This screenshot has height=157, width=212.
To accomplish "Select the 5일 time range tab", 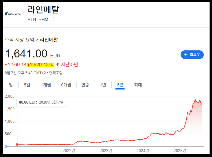I will (x=27, y=85).
